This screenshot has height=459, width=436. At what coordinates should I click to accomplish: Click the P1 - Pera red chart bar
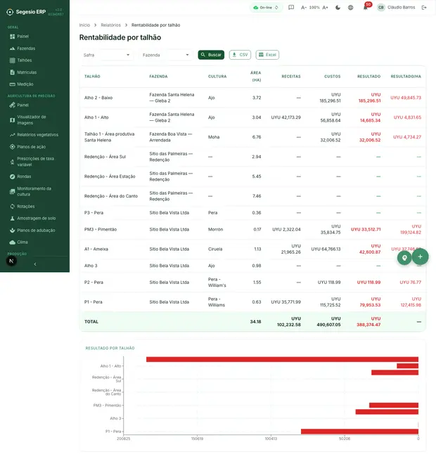(359, 432)
